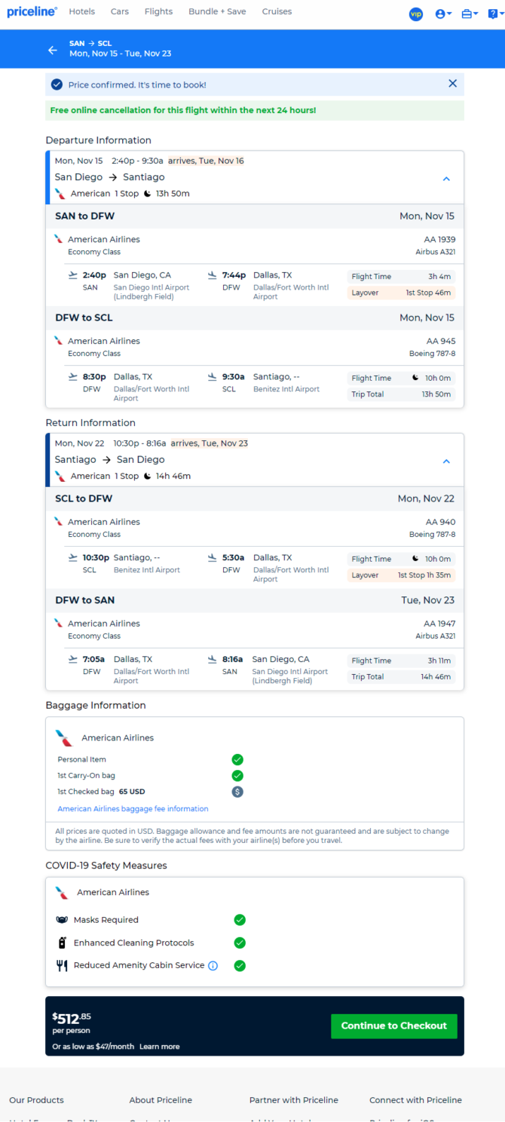
Task: Open American Airlines baggage fee information
Action: (x=133, y=808)
